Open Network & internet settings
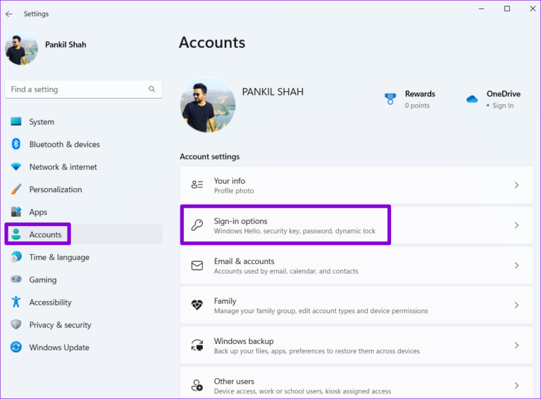Viewport: 541px width, 399px height. point(63,167)
